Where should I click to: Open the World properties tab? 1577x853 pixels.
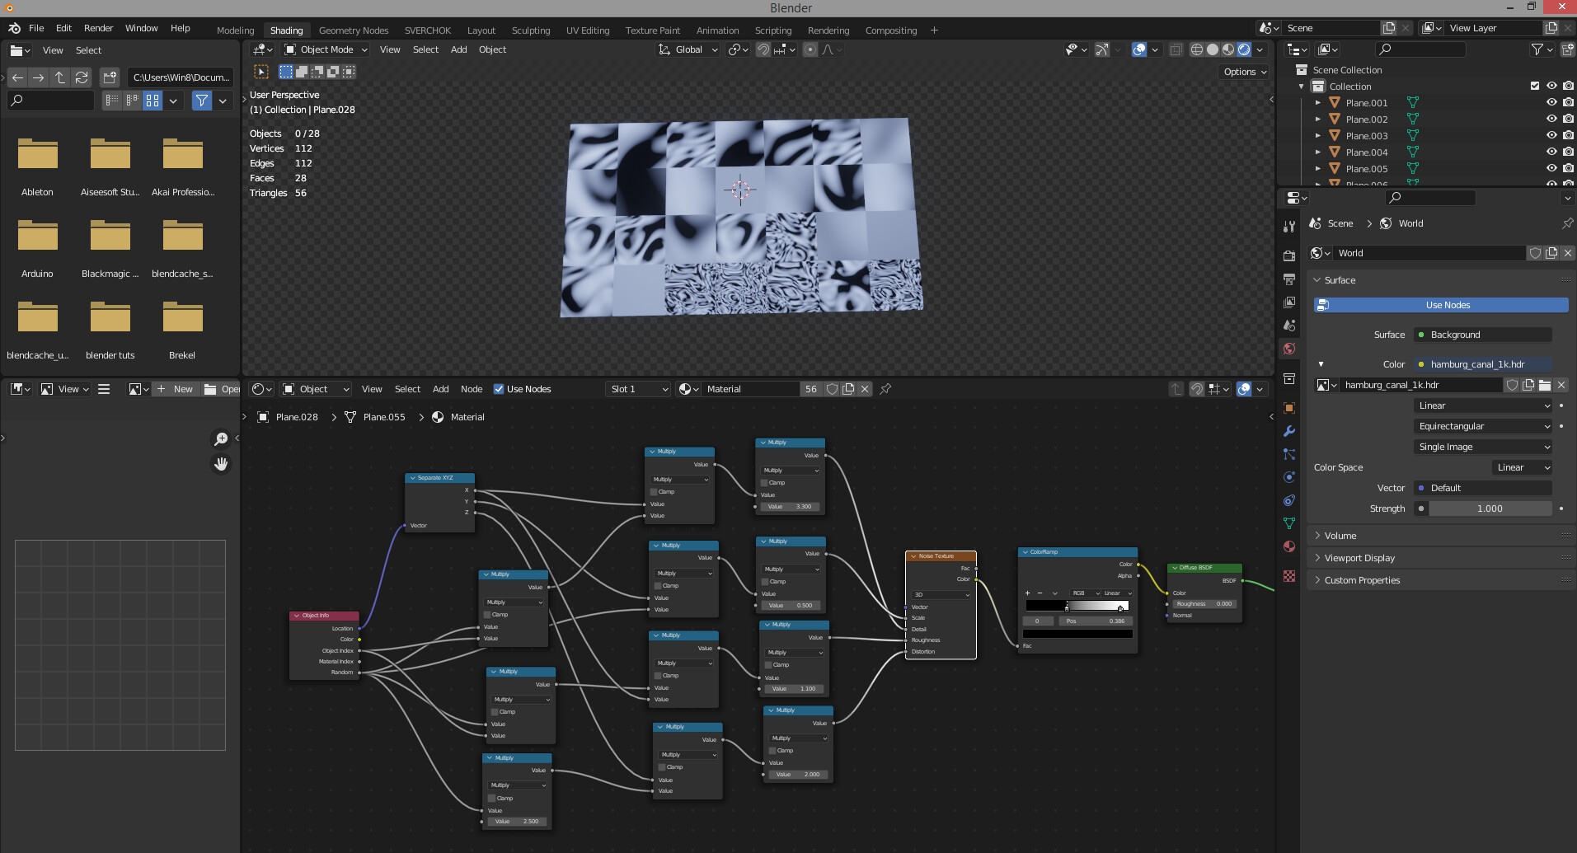(x=1289, y=349)
